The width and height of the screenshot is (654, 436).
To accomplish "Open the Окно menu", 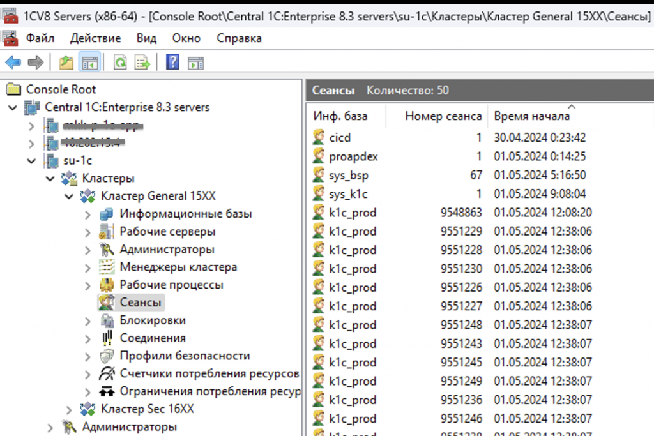I will 186,38.
